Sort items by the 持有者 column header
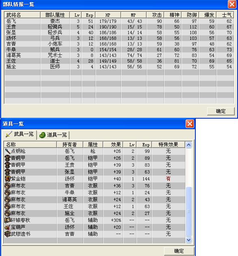Image resolution: width=238 pixels, height=256 pixels. pyautogui.click(x=70, y=145)
